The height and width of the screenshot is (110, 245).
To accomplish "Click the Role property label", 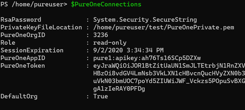I will (8, 43).
